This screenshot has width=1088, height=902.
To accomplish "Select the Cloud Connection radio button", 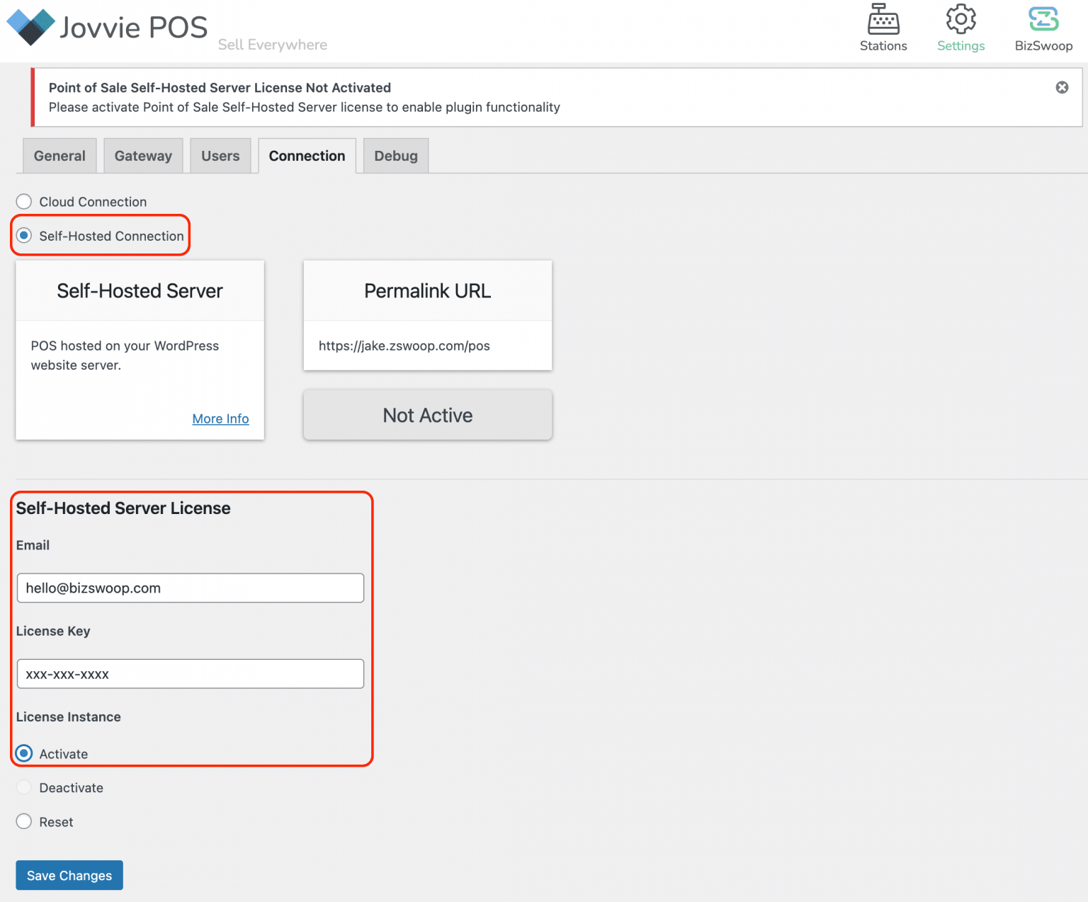I will coord(24,202).
